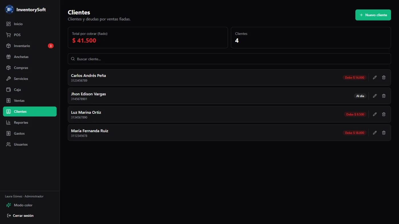The image size is (399, 224).
Task: Navigate to Ventas
Action: 30,101
